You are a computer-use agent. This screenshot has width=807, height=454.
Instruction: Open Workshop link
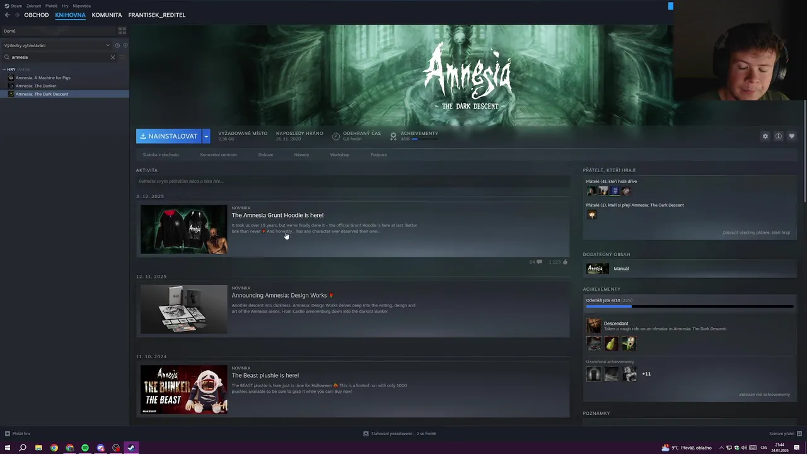tap(340, 154)
